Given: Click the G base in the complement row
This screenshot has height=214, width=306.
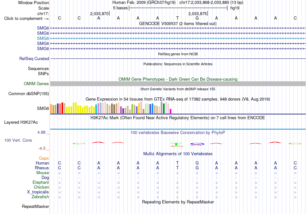Looking at the screenshot, I should tap(197, 18).
